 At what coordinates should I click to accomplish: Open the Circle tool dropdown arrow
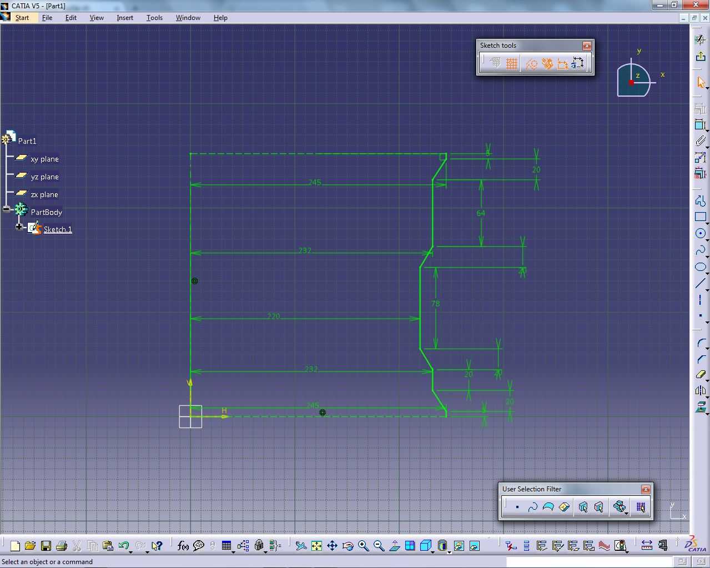pyautogui.click(x=707, y=240)
